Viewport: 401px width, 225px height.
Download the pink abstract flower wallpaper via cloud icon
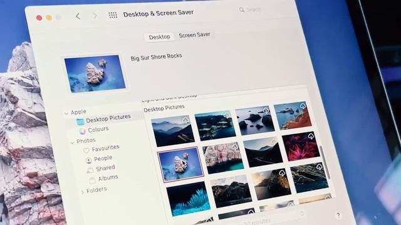[x=311, y=136]
